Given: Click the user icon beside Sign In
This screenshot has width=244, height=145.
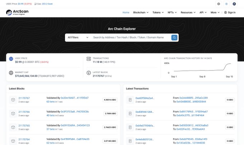Looking at the screenshot, I should click(x=225, y=13).
